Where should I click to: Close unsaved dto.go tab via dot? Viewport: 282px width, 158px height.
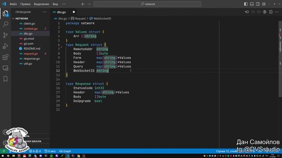[x=74, y=12]
